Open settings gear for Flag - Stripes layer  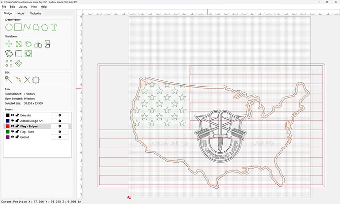coord(60,126)
